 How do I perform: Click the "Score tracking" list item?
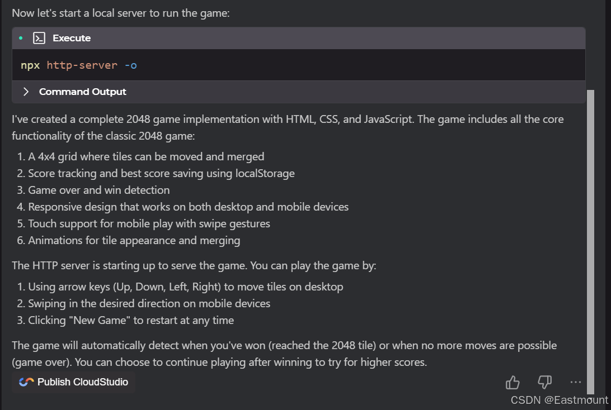click(x=161, y=173)
